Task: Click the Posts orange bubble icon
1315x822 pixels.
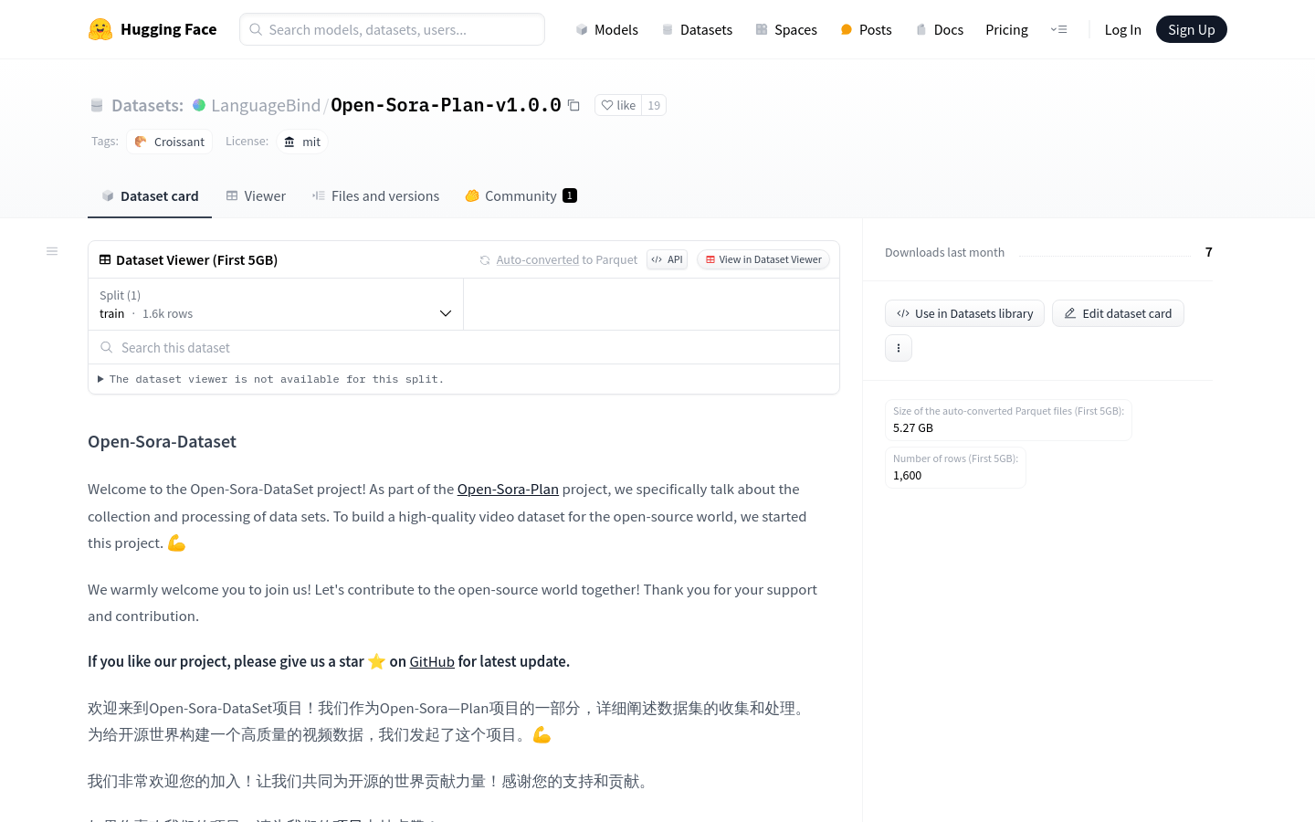Action: [847, 29]
